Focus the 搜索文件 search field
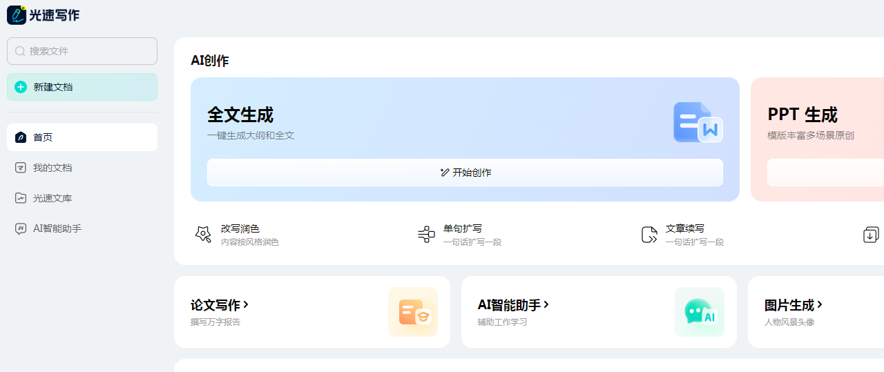884x372 pixels. [82, 51]
